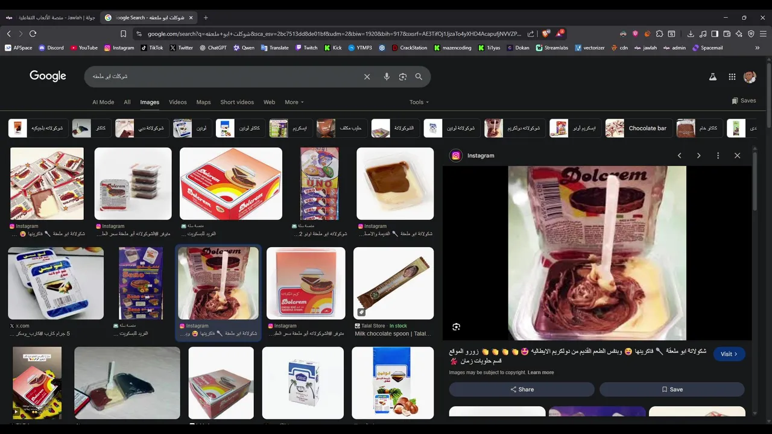Screen dimensions: 772x434
Task: Open a new browser tab
Action: (x=206, y=17)
